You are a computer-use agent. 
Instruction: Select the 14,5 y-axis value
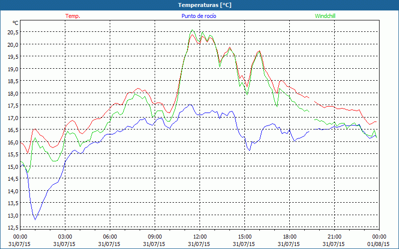12,179
